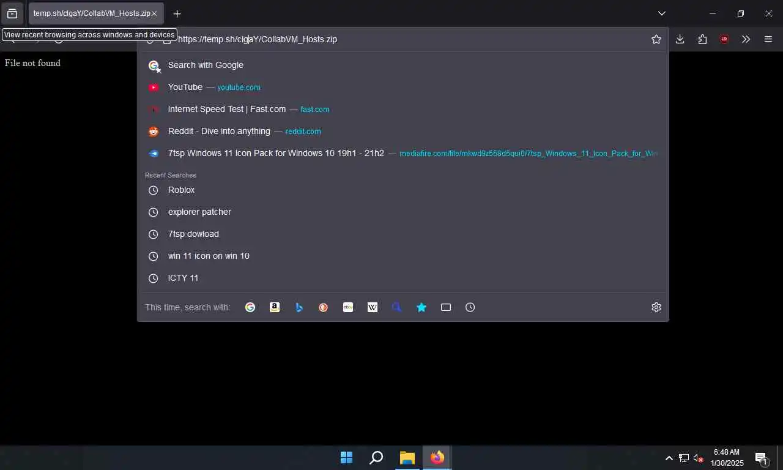Show hidden tray icons chevron
This screenshot has height=470, width=783.
pos(669,458)
